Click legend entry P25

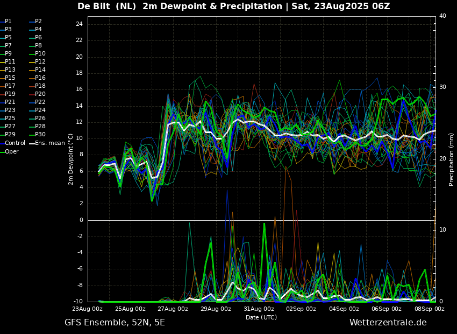click(8, 118)
